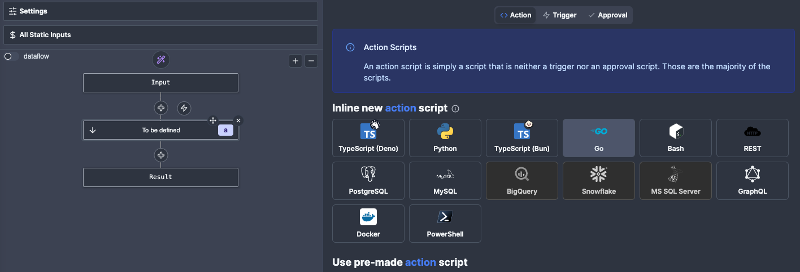Select the Input node

pos(160,82)
